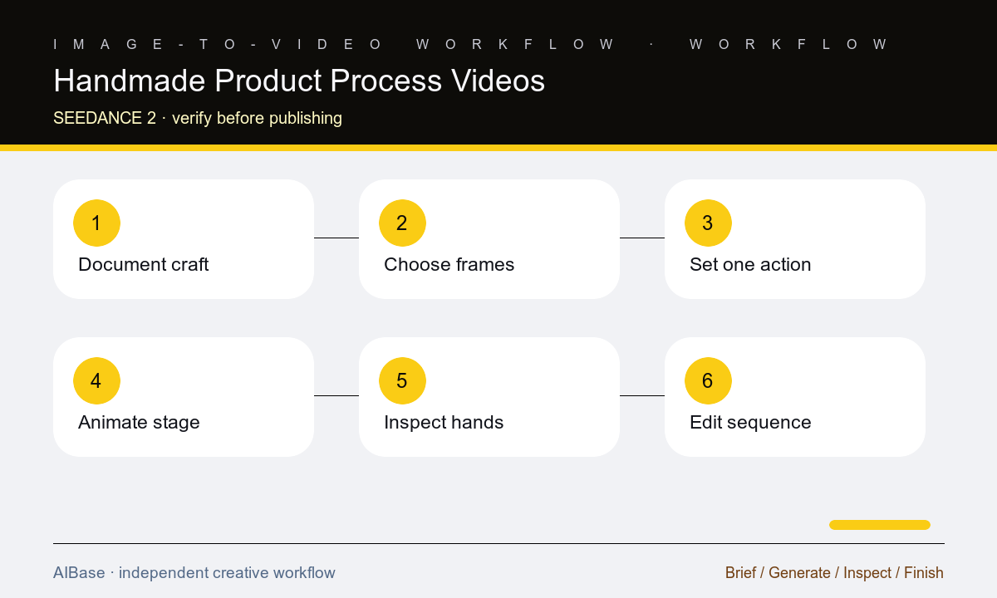Viewport: 997px width, 598px height.
Task: Click the "IMAGE-TO-VIDEO WORKFLOW" header line
Action: pos(471,44)
